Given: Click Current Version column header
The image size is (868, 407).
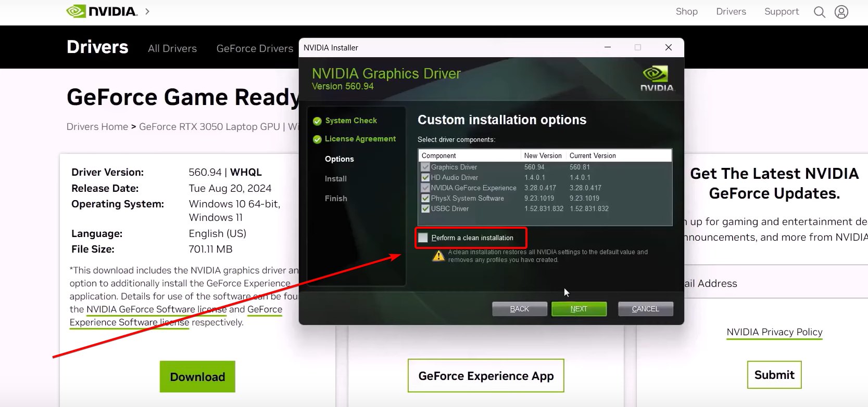Looking at the screenshot, I should click(593, 155).
